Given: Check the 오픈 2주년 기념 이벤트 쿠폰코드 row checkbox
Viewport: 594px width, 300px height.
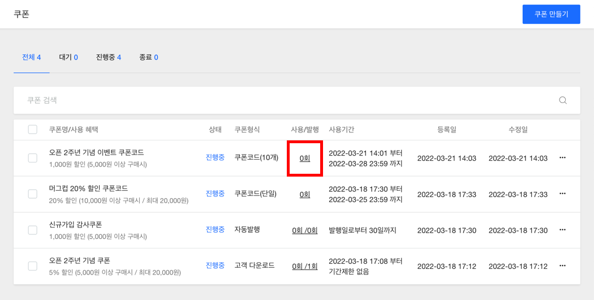Looking at the screenshot, I should [33, 158].
